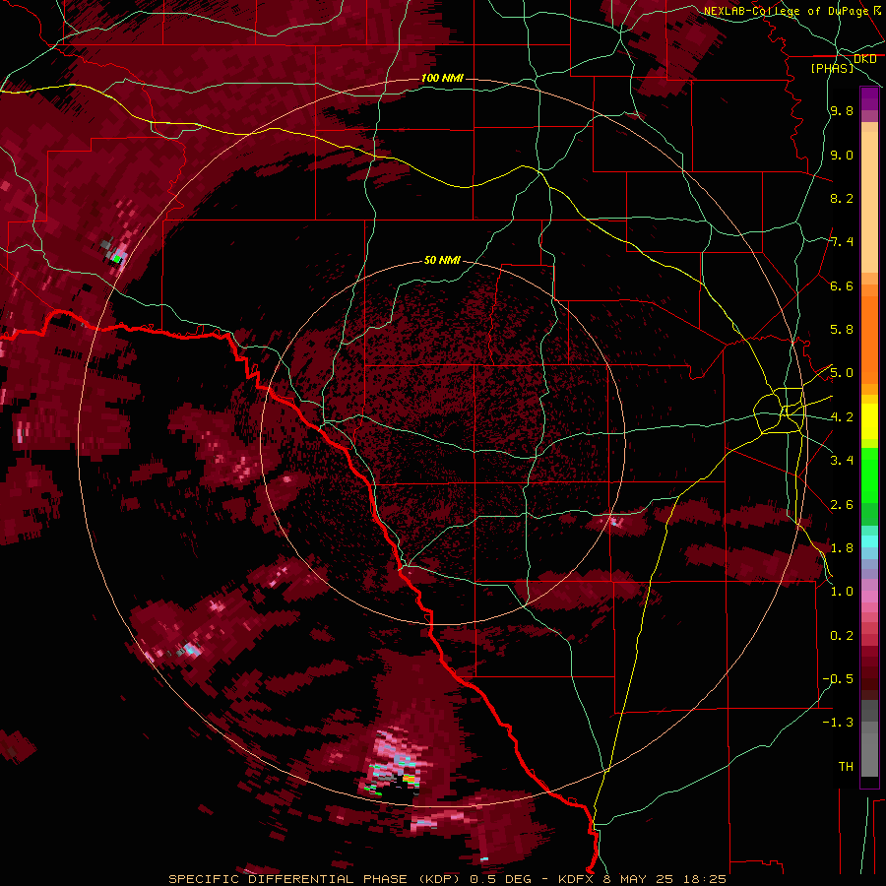
Task: Select the 2.6 value on the color scale
Action: (x=842, y=505)
